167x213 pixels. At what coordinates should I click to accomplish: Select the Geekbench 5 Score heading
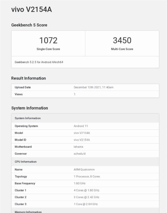click(29, 25)
